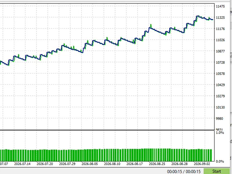Click the 2026.07.20 date label
Screen dimensions: 232x174
[45, 164]
